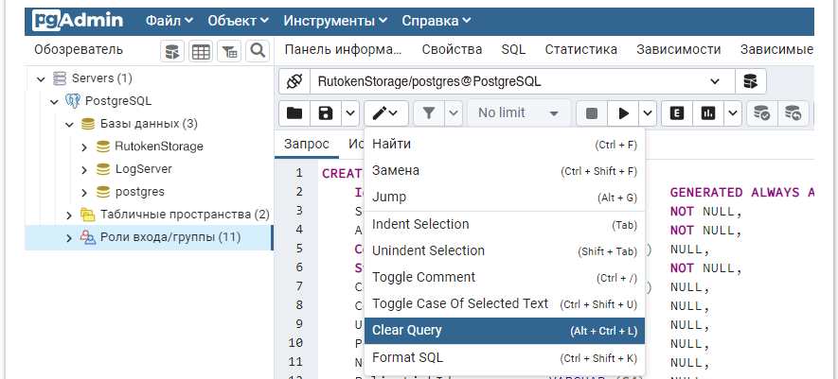Open the No limit rows dropdown

tap(519, 113)
